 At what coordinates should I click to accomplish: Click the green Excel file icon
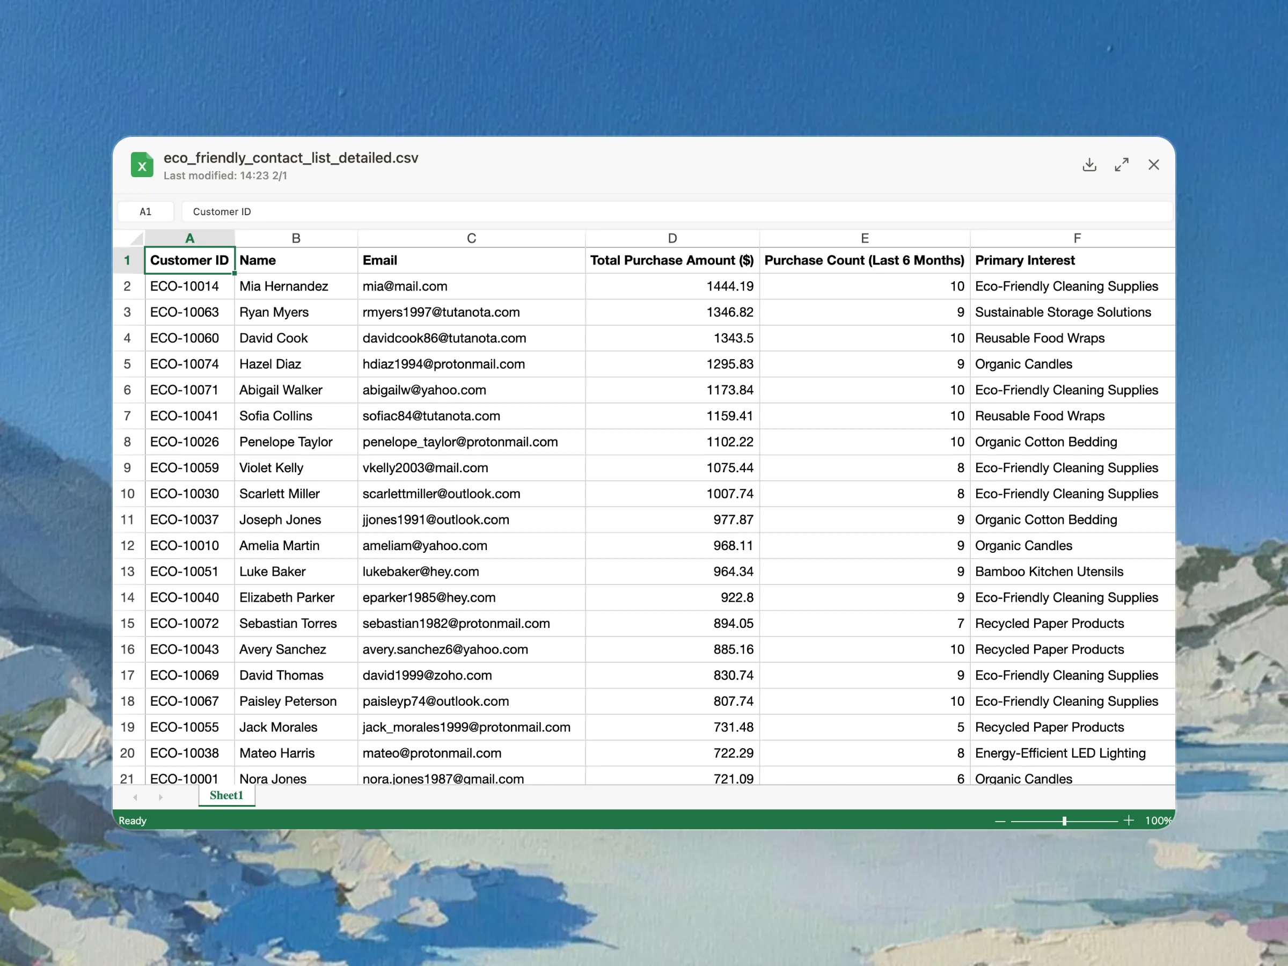click(x=142, y=165)
